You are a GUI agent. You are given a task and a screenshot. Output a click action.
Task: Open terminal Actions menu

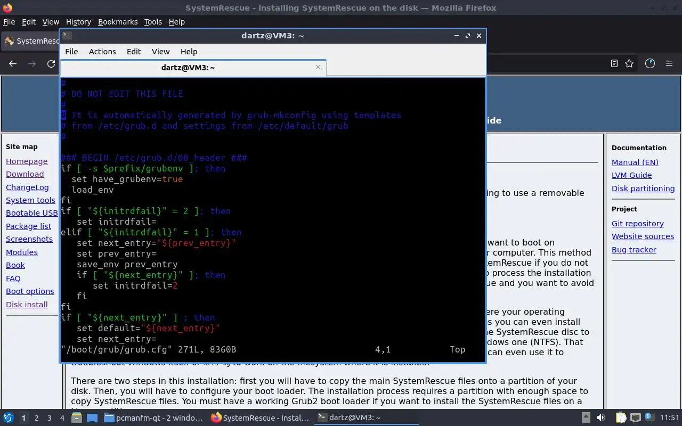click(x=102, y=52)
